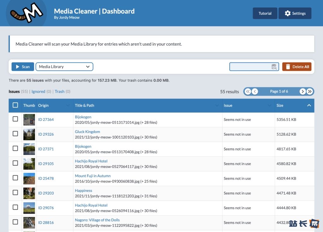This screenshot has height=232, width=323.
Task: Expand the Issue column filter chevron
Action: tap(269, 105)
